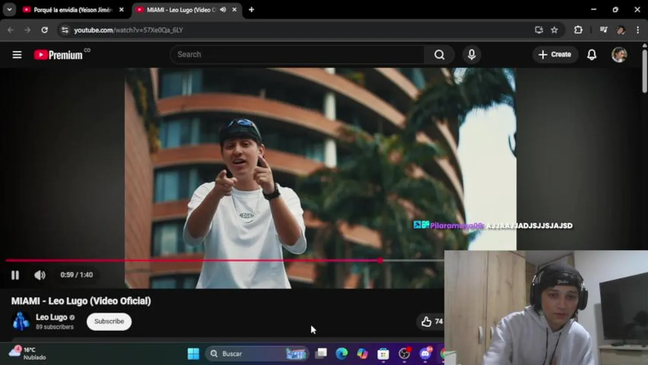This screenshot has height=365, width=648.
Task: Go forward with the browser forward arrow
Action: pos(27,30)
